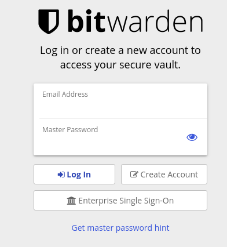Image resolution: width=227 pixels, height=247 pixels.
Task: Click the Master Password field label
Action: click(x=70, y=129)
